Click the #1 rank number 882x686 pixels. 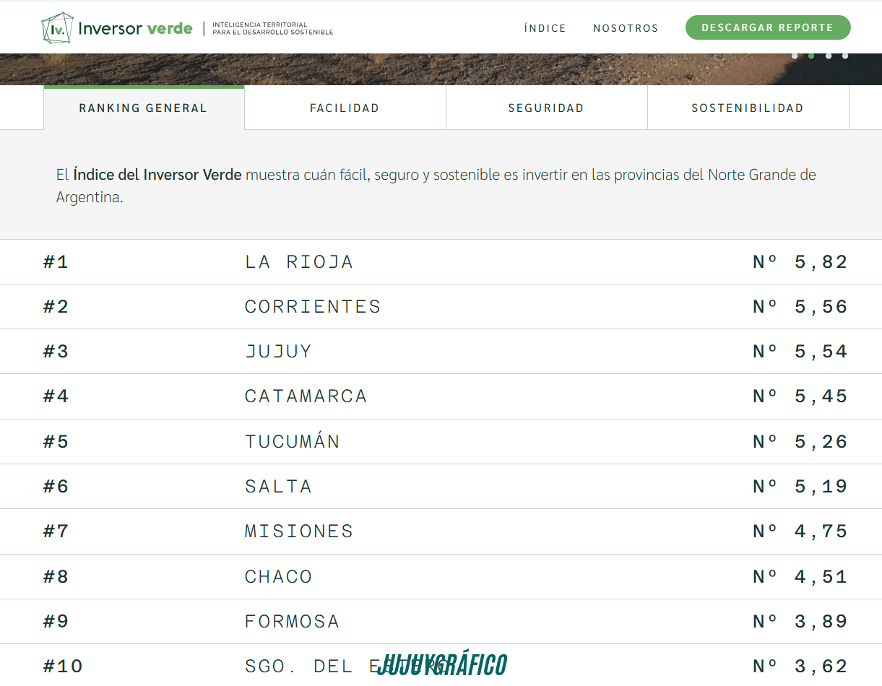[x=56, y=261]
